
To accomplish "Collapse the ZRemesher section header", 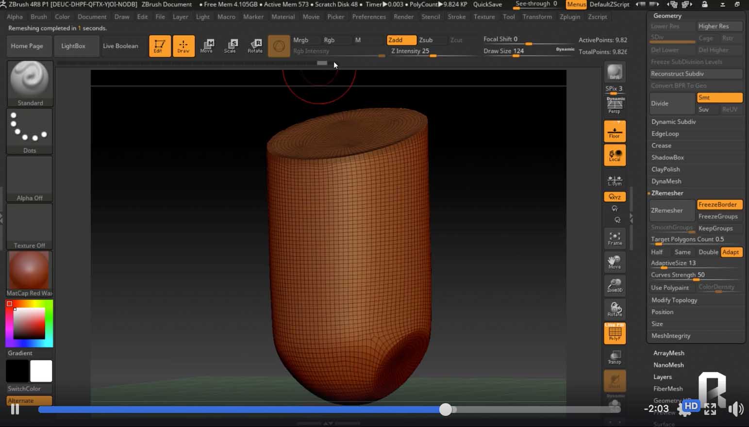I will [x=667, y=193].
